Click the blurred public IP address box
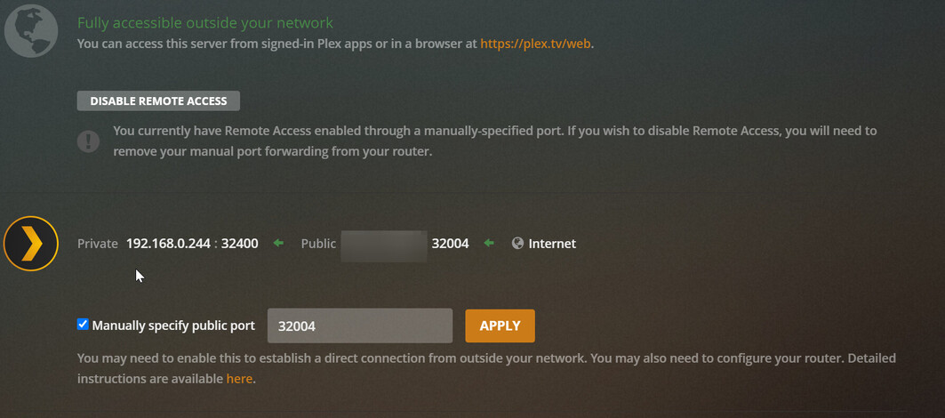945x418 pixels. [384, 244]
